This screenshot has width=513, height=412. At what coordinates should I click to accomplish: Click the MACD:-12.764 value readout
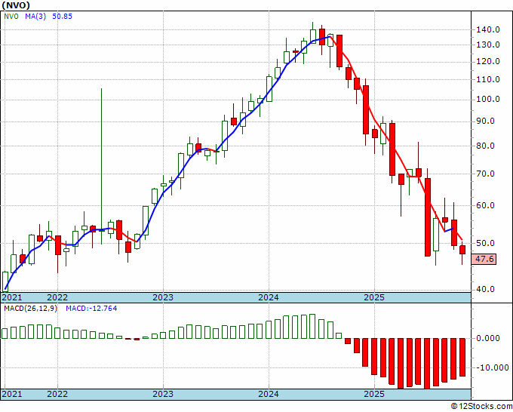[91, 309]
